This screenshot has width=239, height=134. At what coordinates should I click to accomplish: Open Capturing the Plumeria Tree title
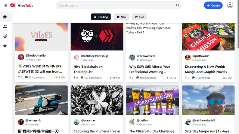click(x=97, y=131)
